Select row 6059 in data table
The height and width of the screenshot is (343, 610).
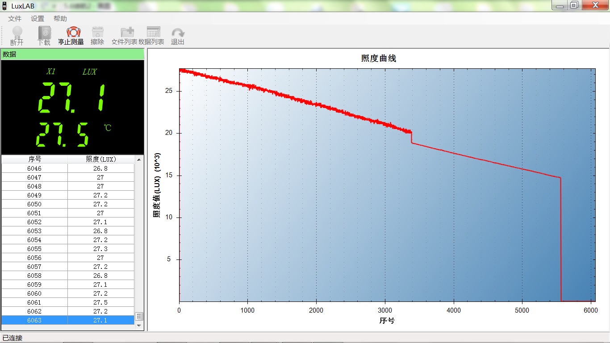click(x=68, y=284)
